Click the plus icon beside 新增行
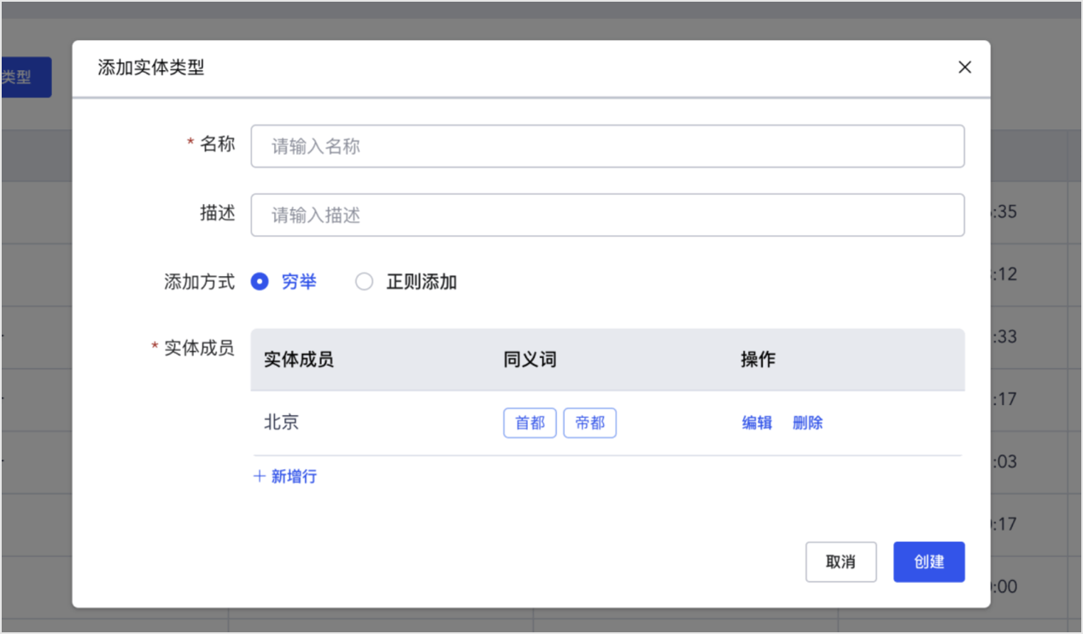This screenshot has width=1083, height=634. pyautogui.click(x=260, y=477)
